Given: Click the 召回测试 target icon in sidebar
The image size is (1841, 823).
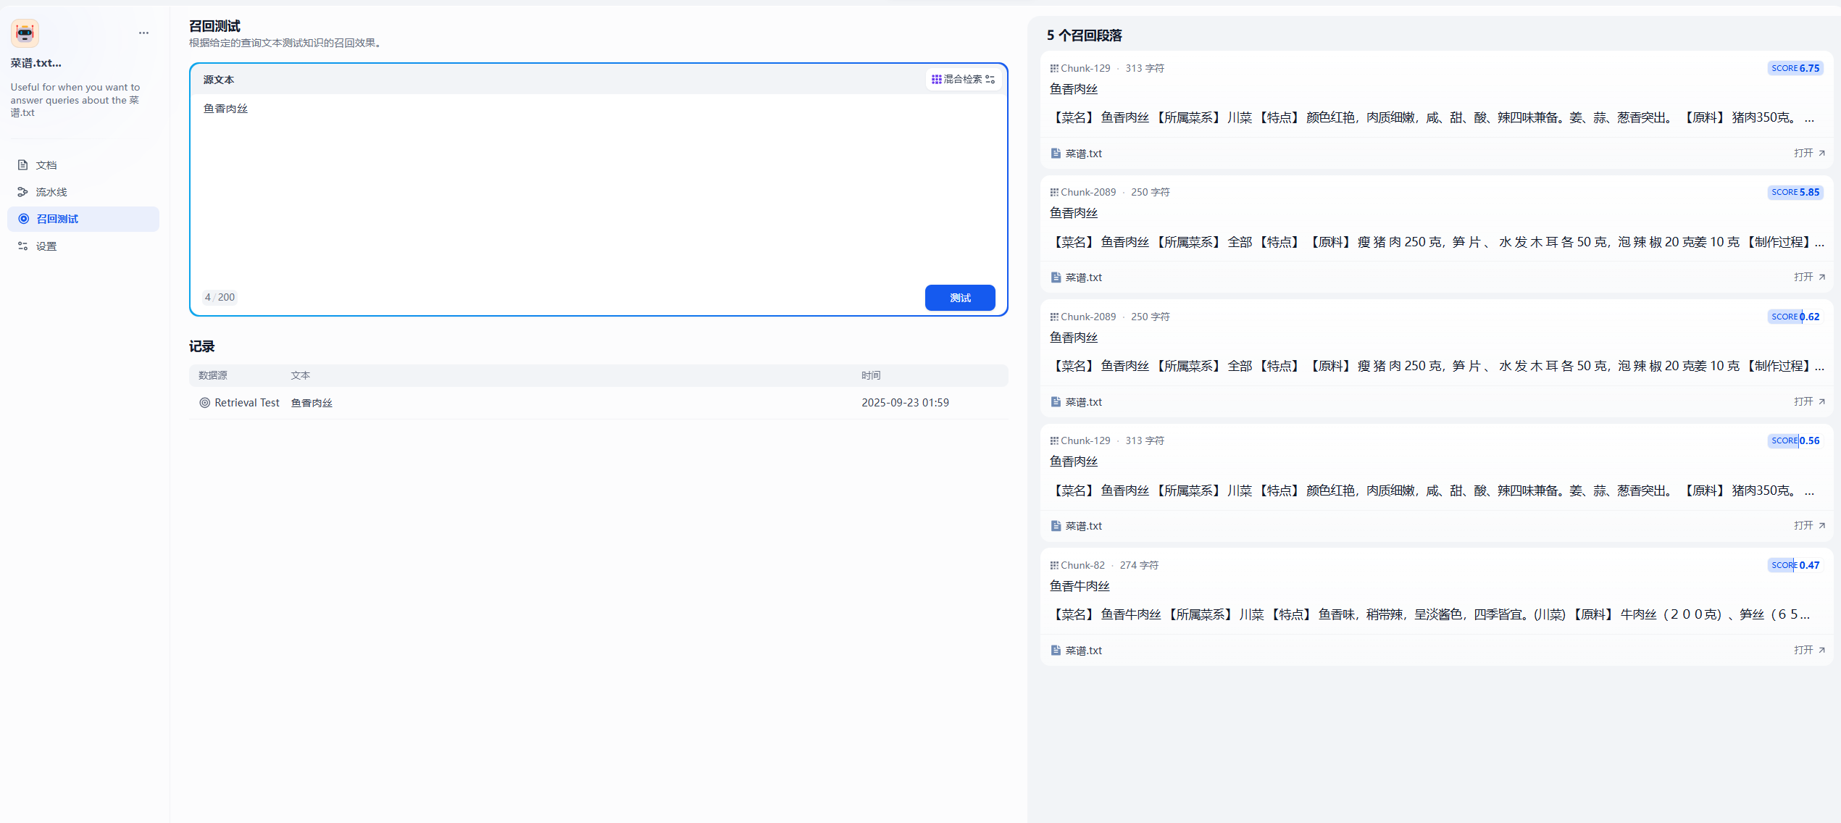Looking at the screenshot, I should click(22, 219).
